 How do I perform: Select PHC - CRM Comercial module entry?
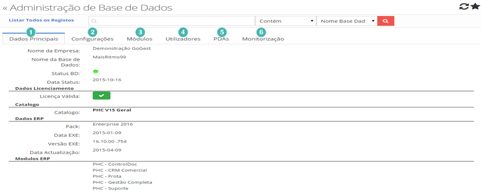point(119,170)
